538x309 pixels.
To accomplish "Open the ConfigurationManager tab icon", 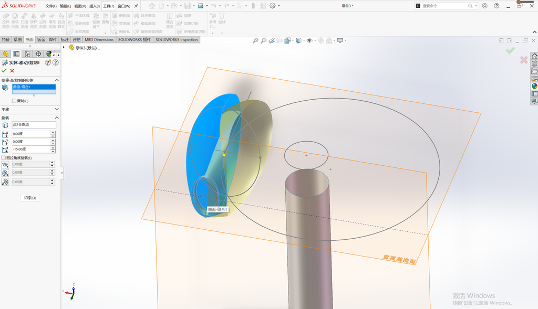I will coord(27,54).
